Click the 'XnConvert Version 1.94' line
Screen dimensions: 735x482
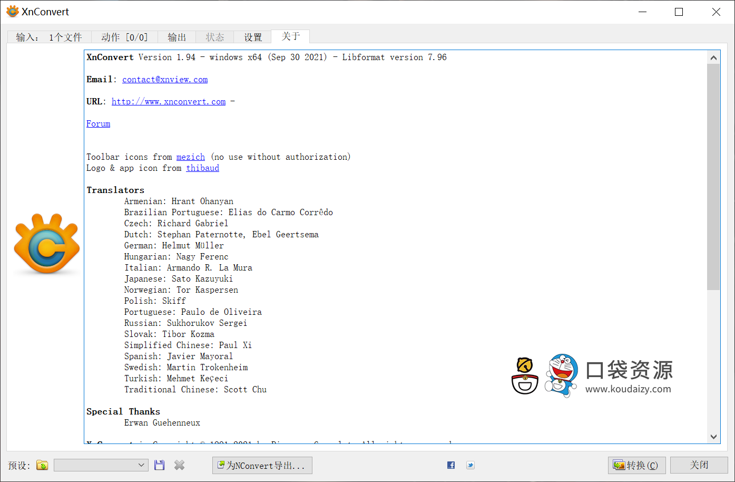point(267,57)
